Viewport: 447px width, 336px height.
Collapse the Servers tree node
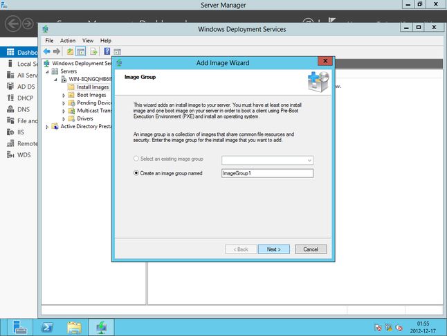47,71
